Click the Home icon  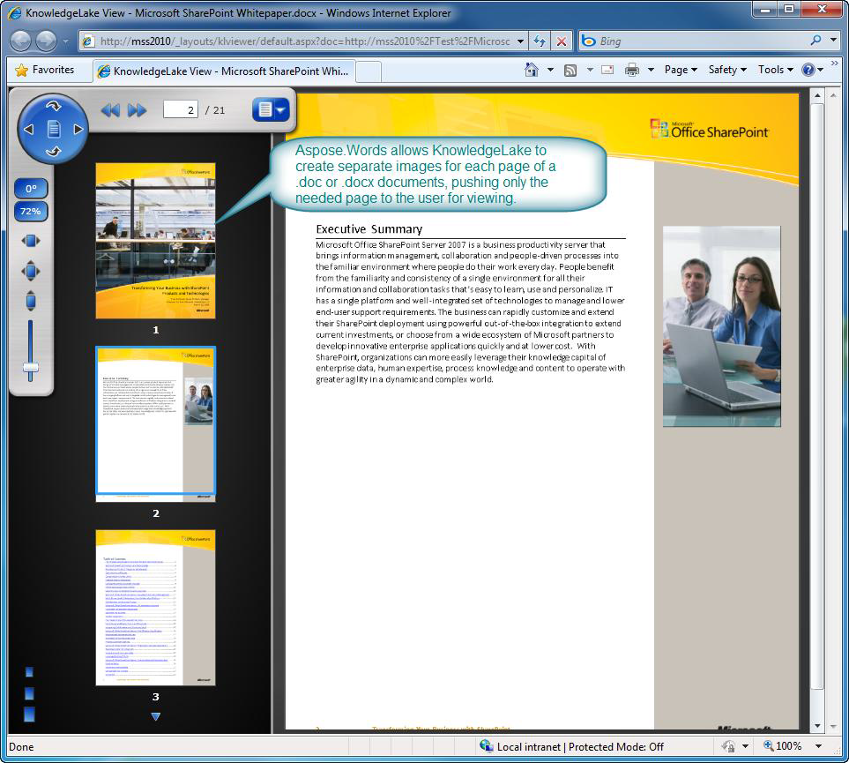[531, 70]
